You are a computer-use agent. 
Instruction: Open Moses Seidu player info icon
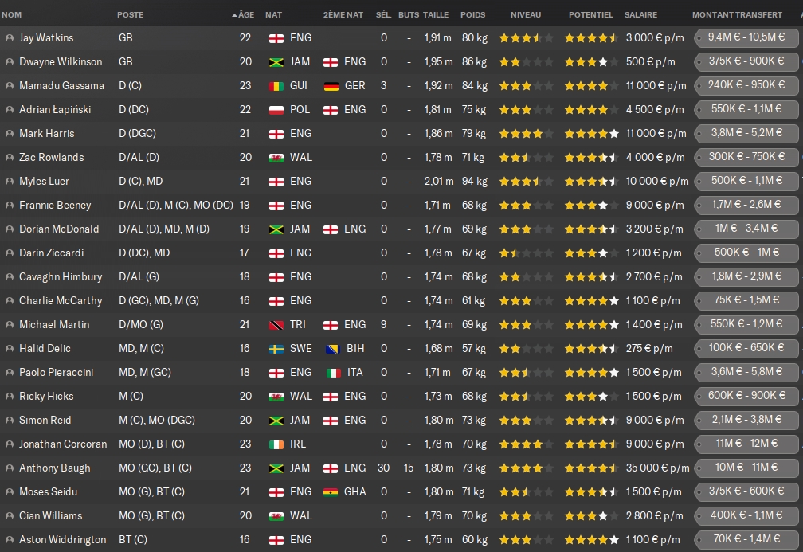[x=10, y=492]
